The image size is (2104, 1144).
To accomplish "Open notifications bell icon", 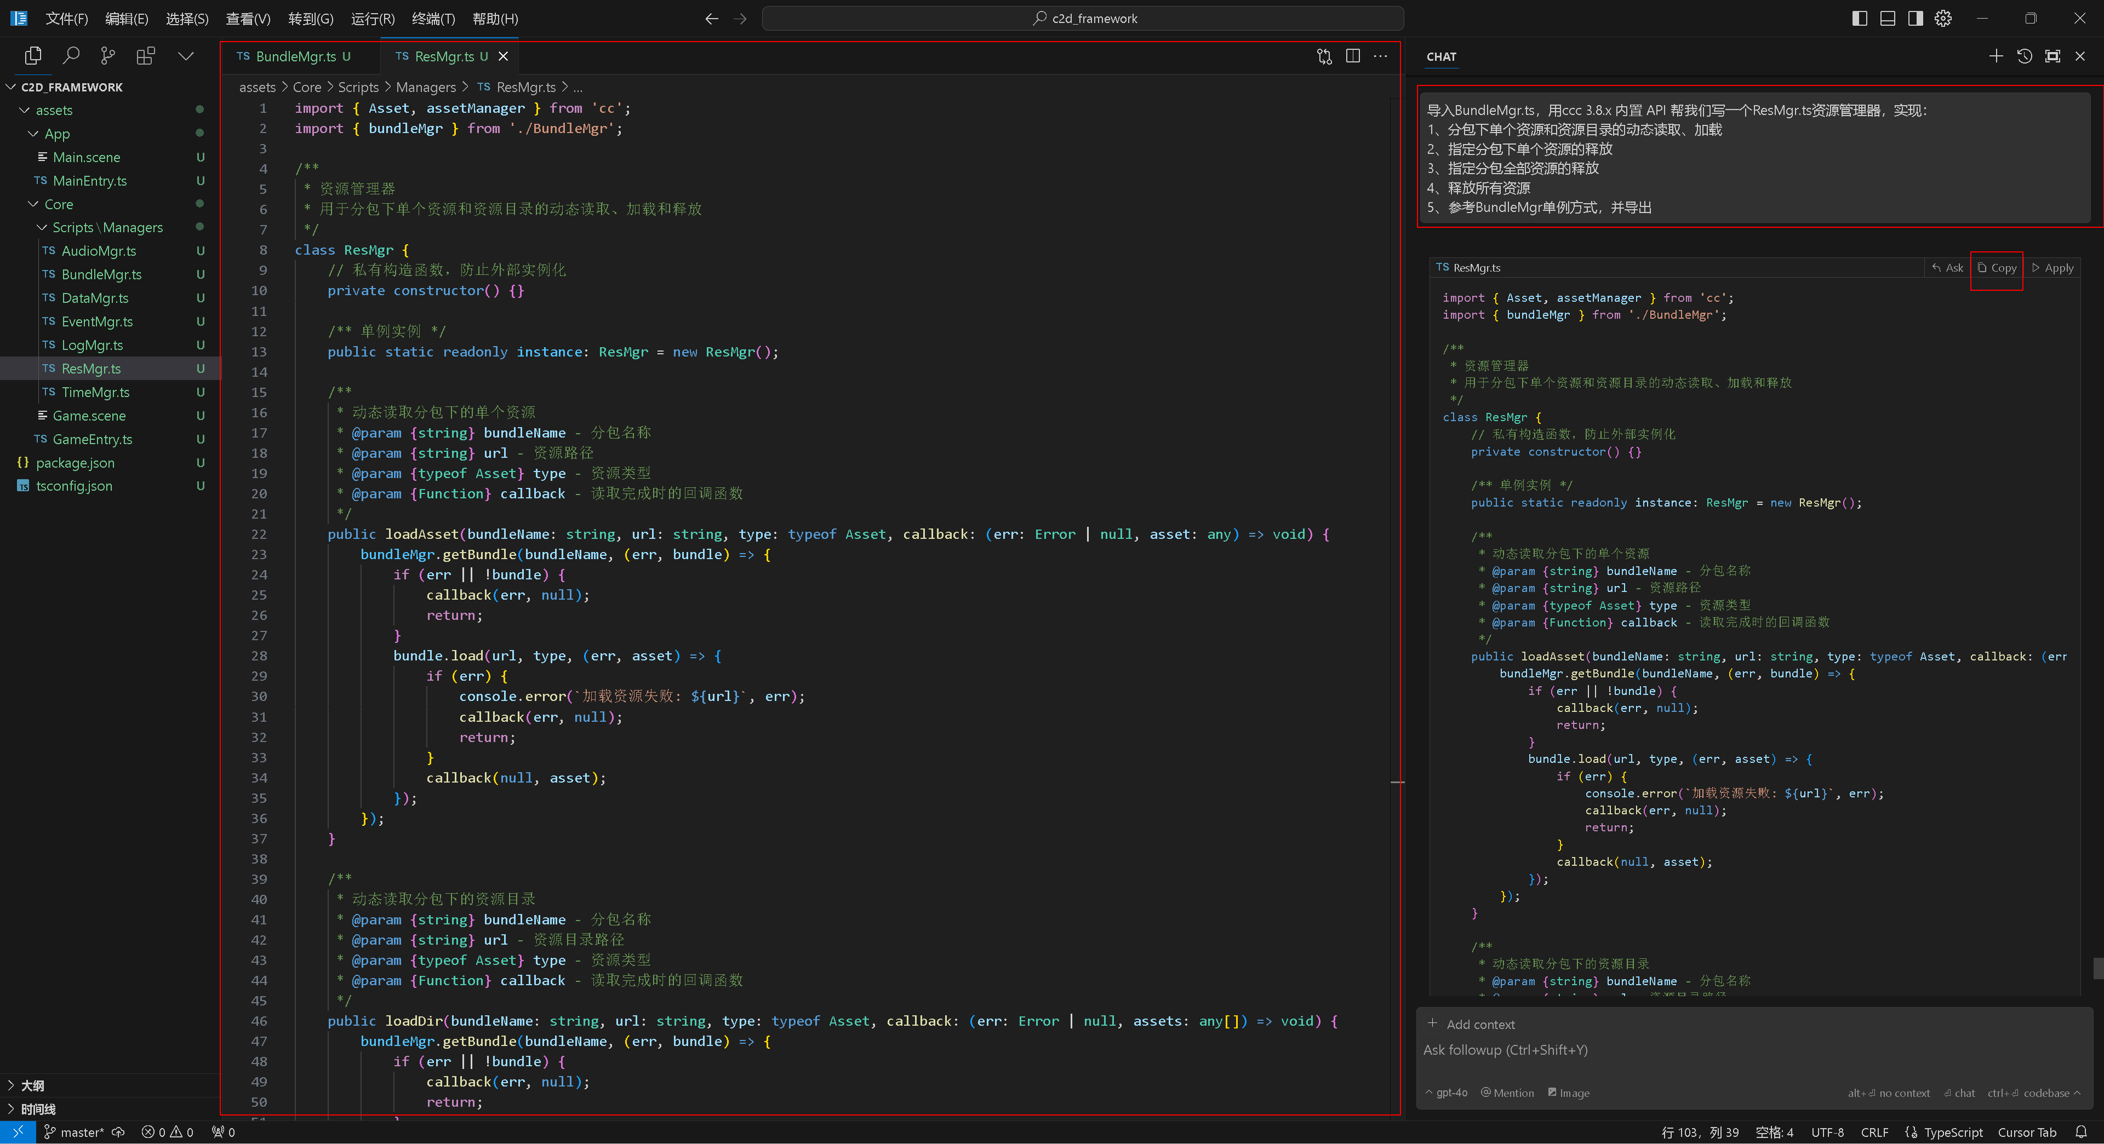I will click(2081, 1132).
